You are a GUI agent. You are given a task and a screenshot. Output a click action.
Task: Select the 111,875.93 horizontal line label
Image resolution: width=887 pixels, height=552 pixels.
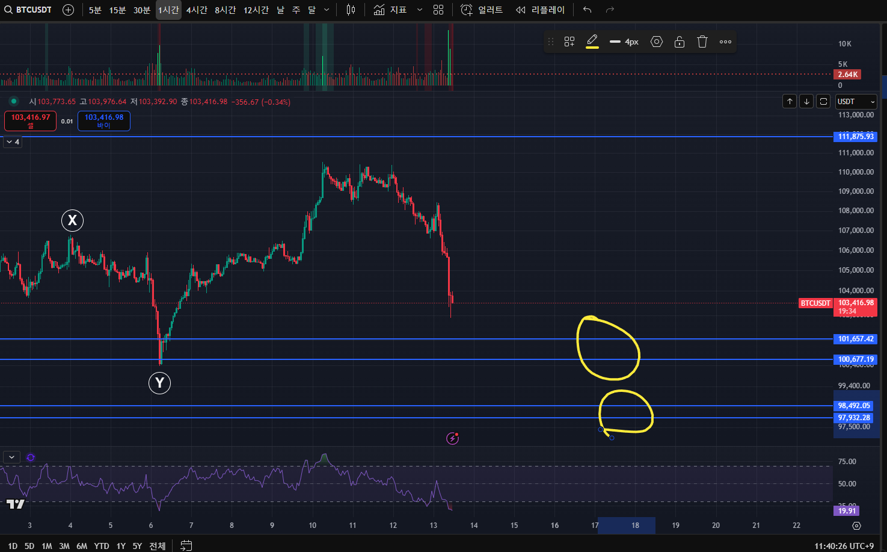click(856, 137)
